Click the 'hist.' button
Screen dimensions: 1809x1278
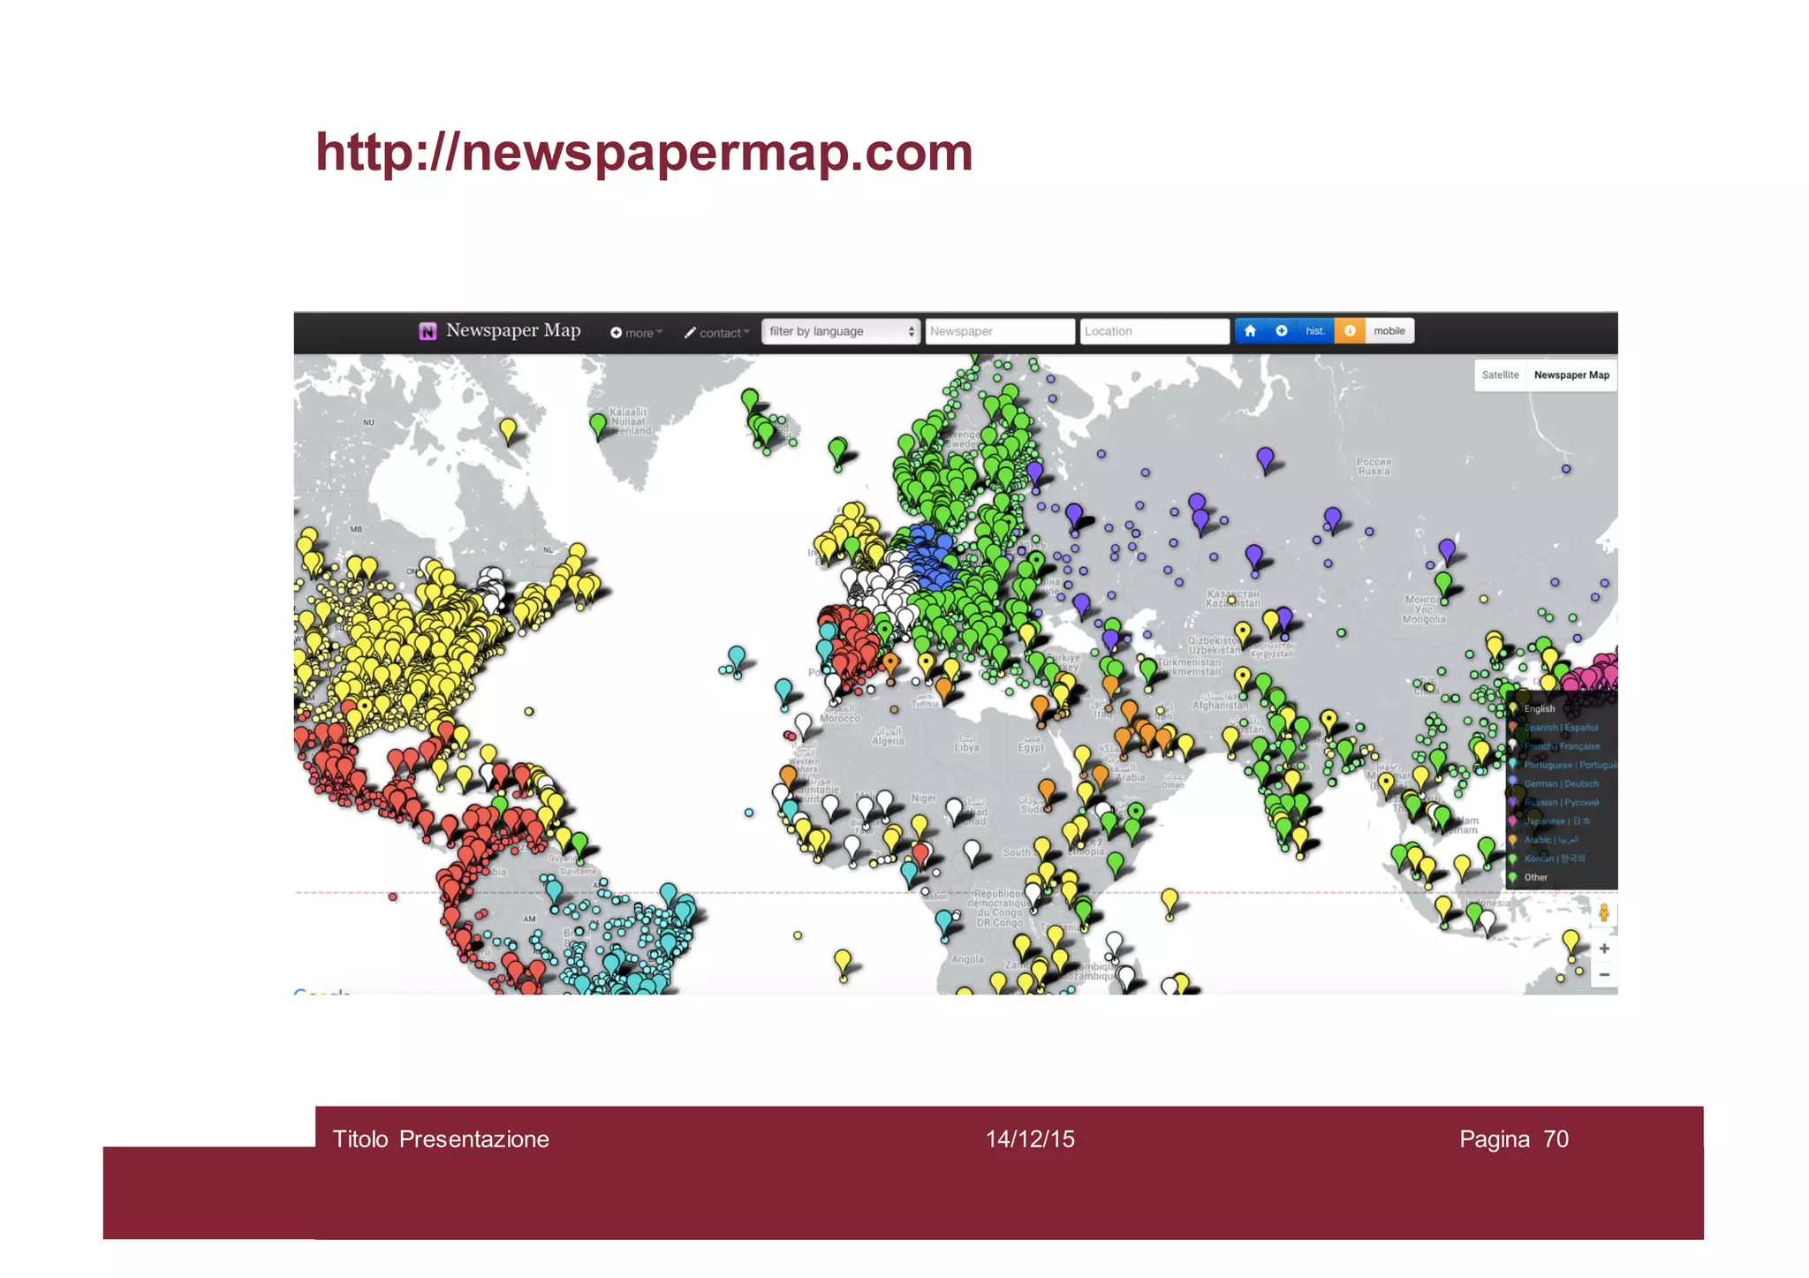pos(1315,331)
